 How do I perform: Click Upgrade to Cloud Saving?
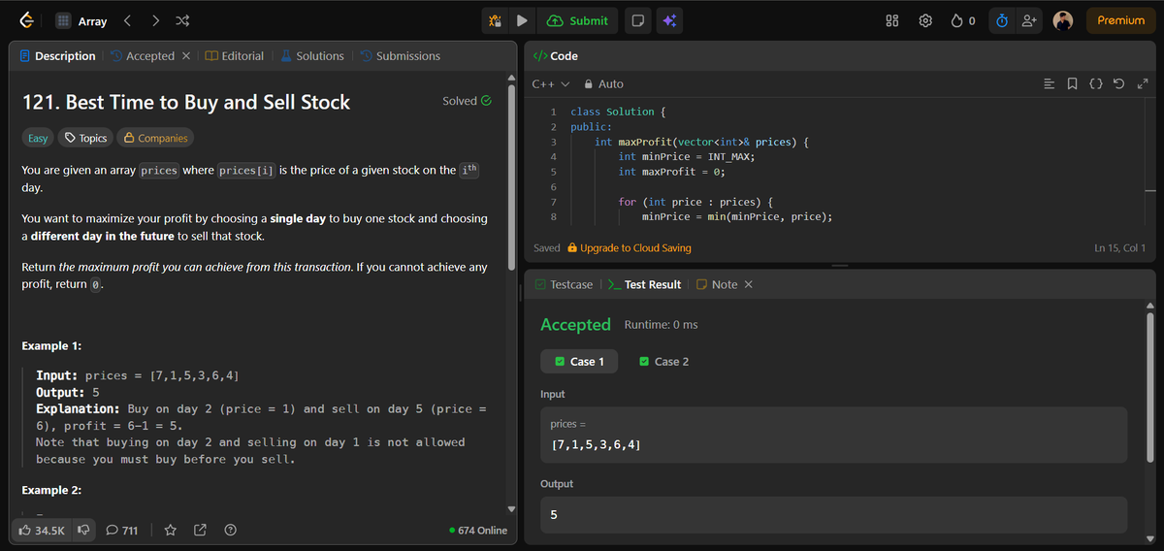point(629,248)
